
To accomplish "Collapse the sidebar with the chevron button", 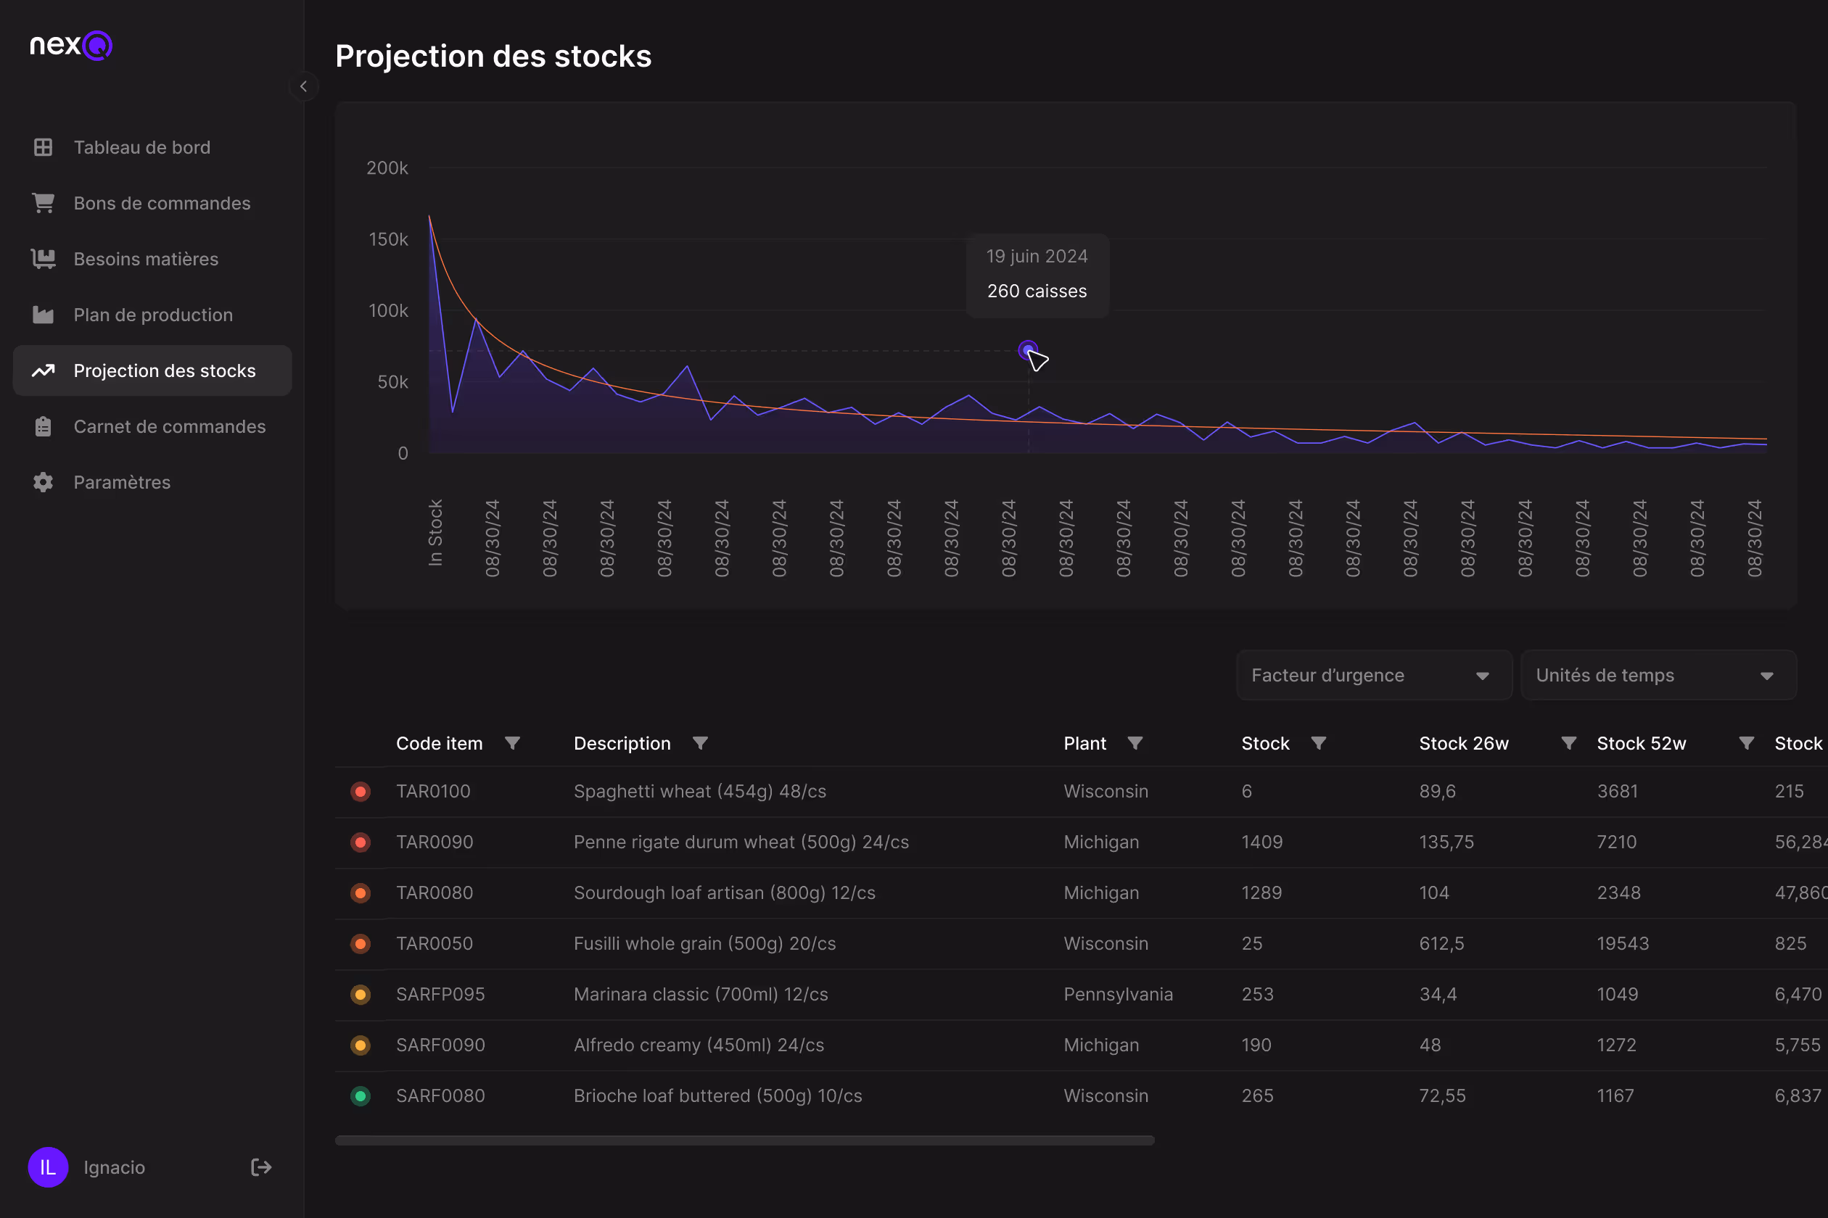I will (303, 86).
